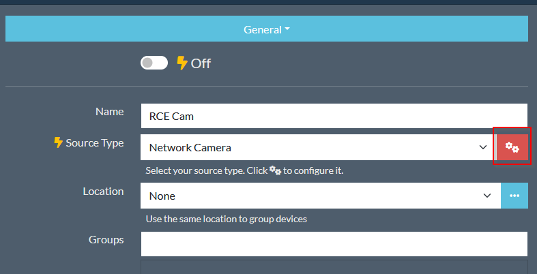The image size is (537, 274).
Task: Click the chevron arrow of Location select
Action: pyautogui.click(x=487, y=196)
